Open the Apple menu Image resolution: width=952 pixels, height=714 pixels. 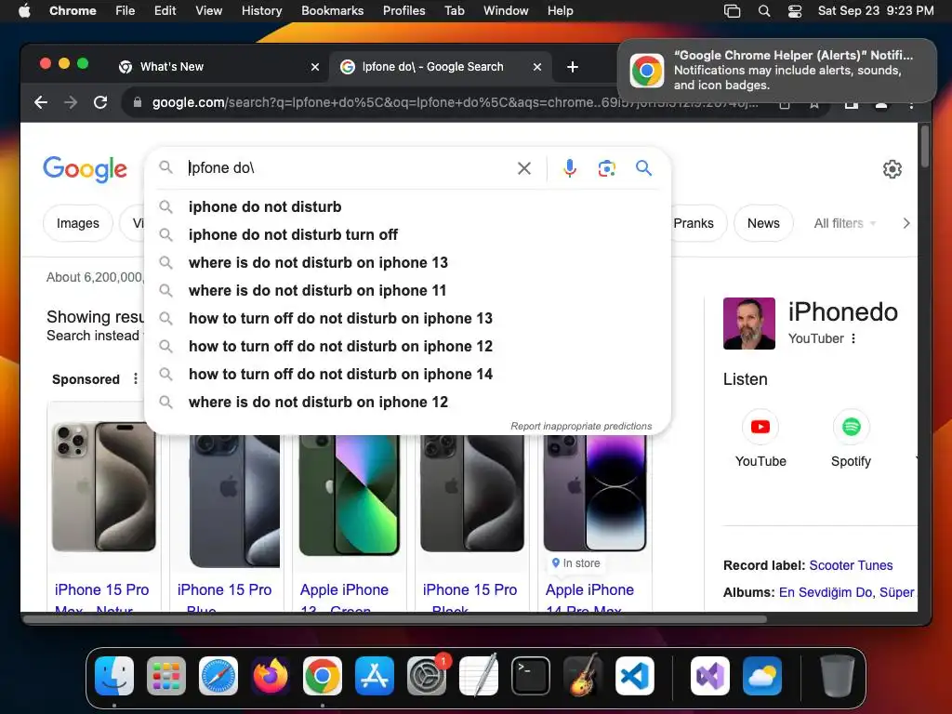click(x=24, y=11)
